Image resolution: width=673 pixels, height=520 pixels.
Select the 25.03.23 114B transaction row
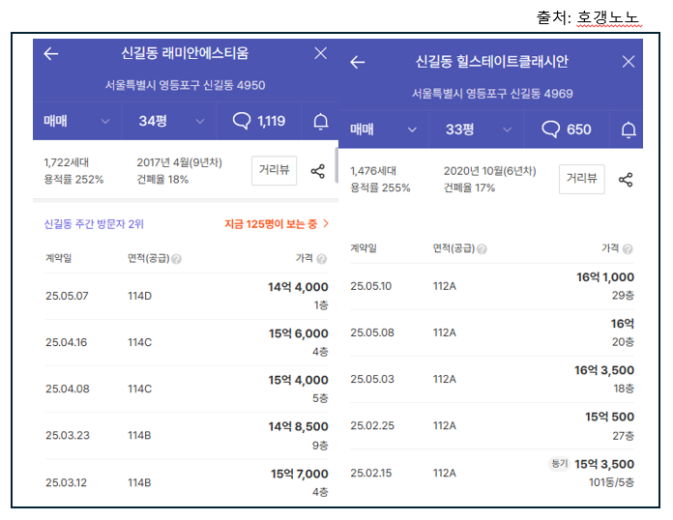[187, 436]
